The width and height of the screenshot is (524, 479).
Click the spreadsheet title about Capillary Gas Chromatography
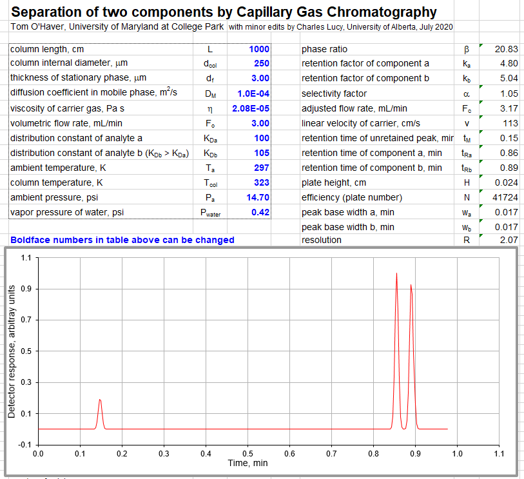tap(224, 12)
